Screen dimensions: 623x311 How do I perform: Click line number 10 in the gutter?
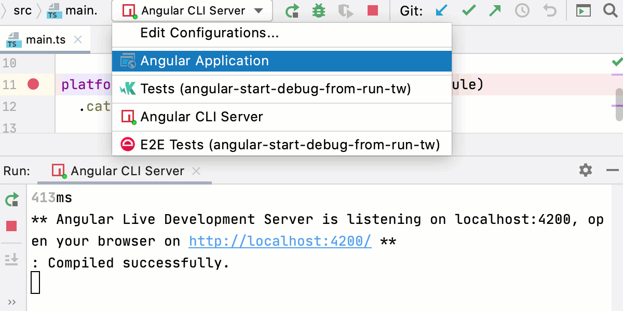coord(9,64)
